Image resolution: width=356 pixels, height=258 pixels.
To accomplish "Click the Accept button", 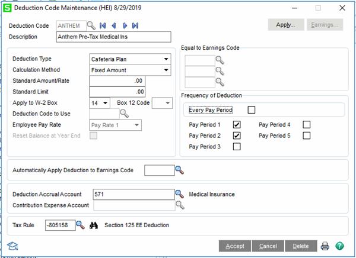I will pos(235,246).
